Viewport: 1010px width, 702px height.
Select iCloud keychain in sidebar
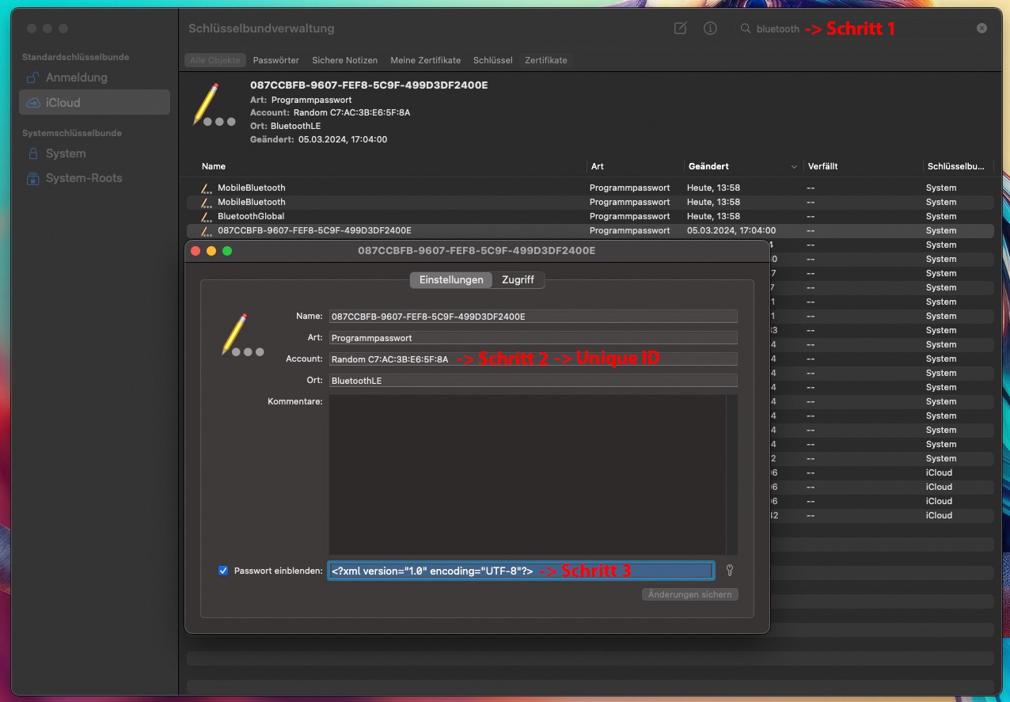pos(95,102)
